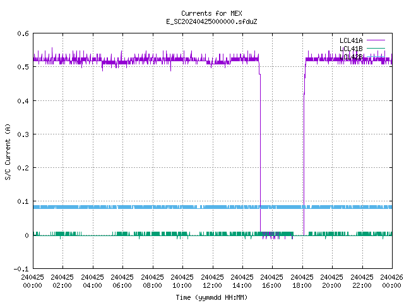The image size is (404, 303).
Task: Click the 240425 04:00 x-axis tick label
Action: click(x=93, y=281)
